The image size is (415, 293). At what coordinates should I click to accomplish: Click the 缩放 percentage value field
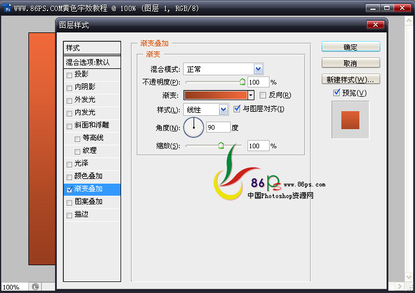(x=258, y=146)
